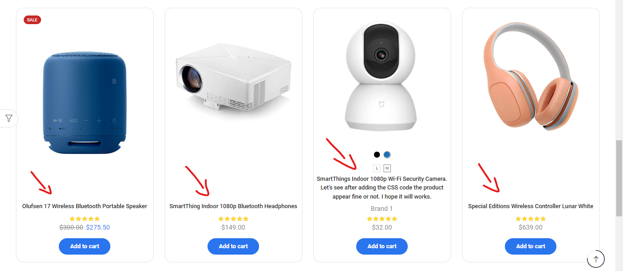
Task: Select the blue color swatch
Action: pos(387,155)
